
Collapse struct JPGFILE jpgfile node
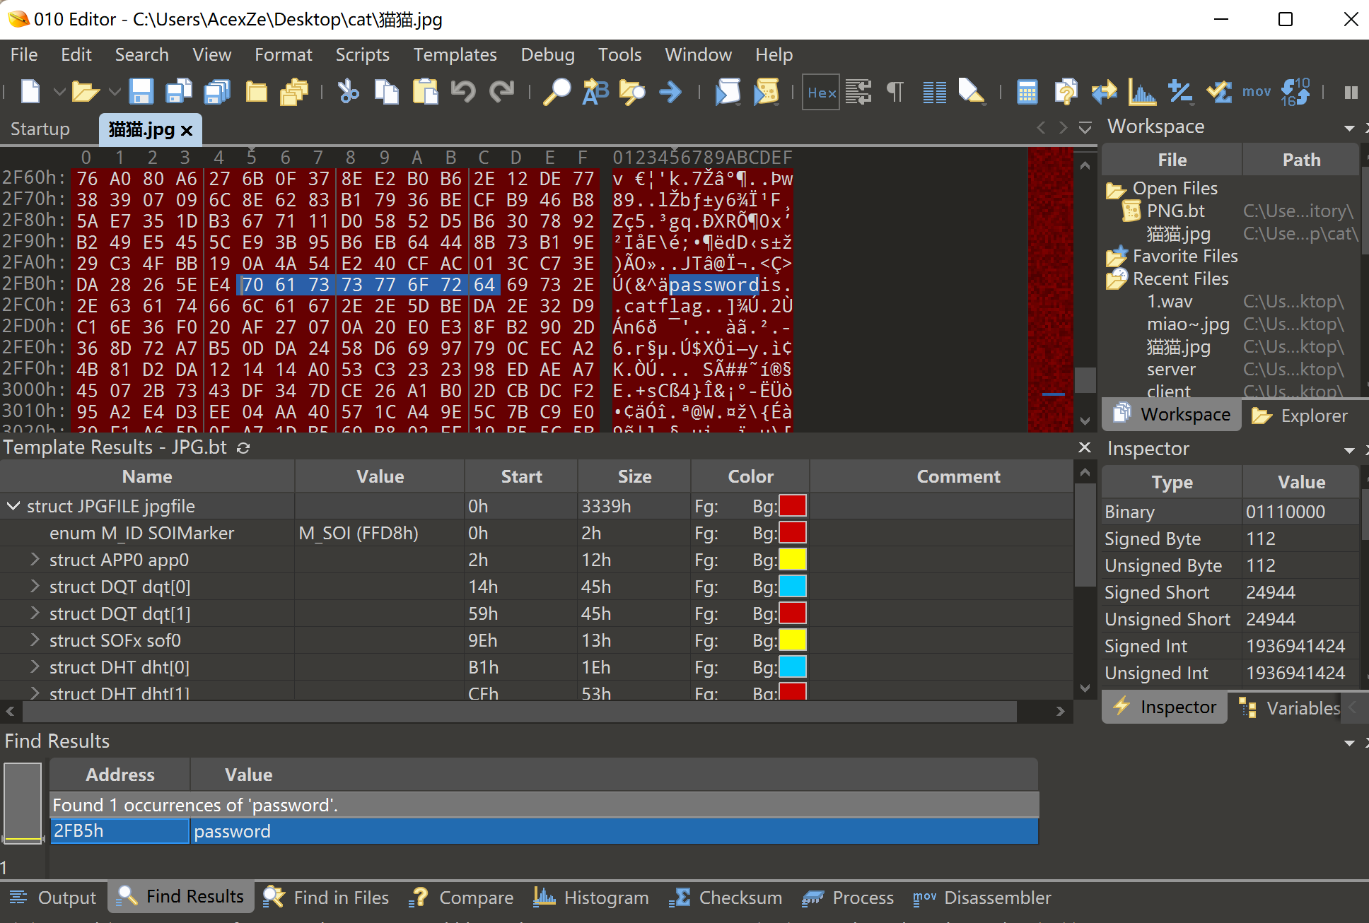click(13, 506)
